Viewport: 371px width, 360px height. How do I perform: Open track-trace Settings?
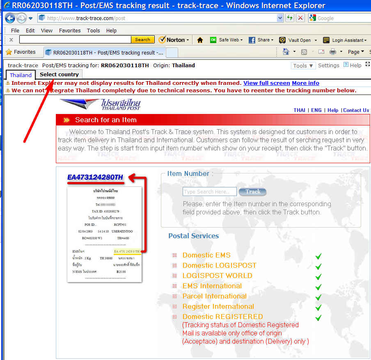point(328,66)
